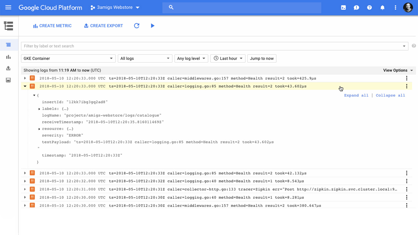Open the more menu for the Zipkin entry
Image resolution: width=418 pixels, height=235 pixels.
(407, 189)
